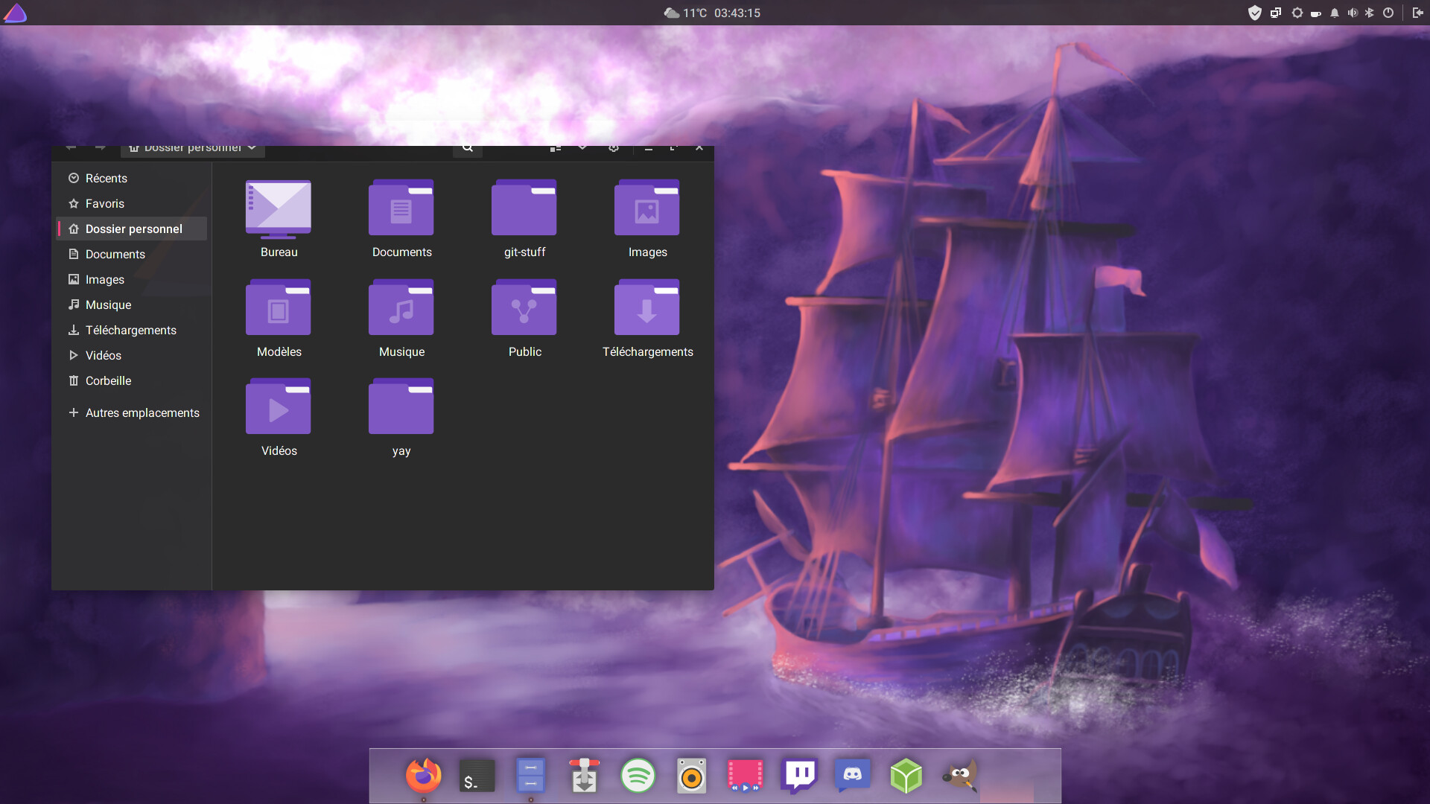
Task: Launch Spotify from the dock
Action: [x=638, y=776]
